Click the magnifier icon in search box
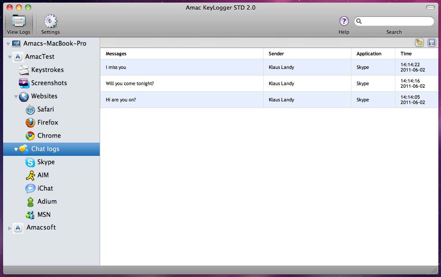The height and width of the screenshot is (277, 441). (x=359, y=21)
